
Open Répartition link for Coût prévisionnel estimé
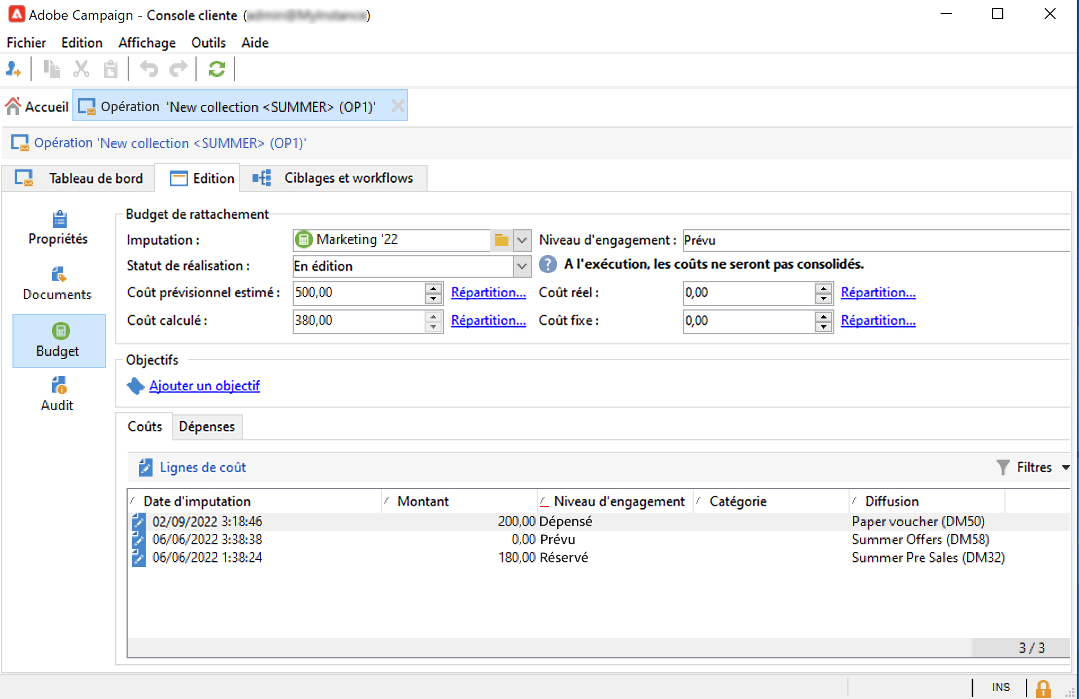point(489,292)
